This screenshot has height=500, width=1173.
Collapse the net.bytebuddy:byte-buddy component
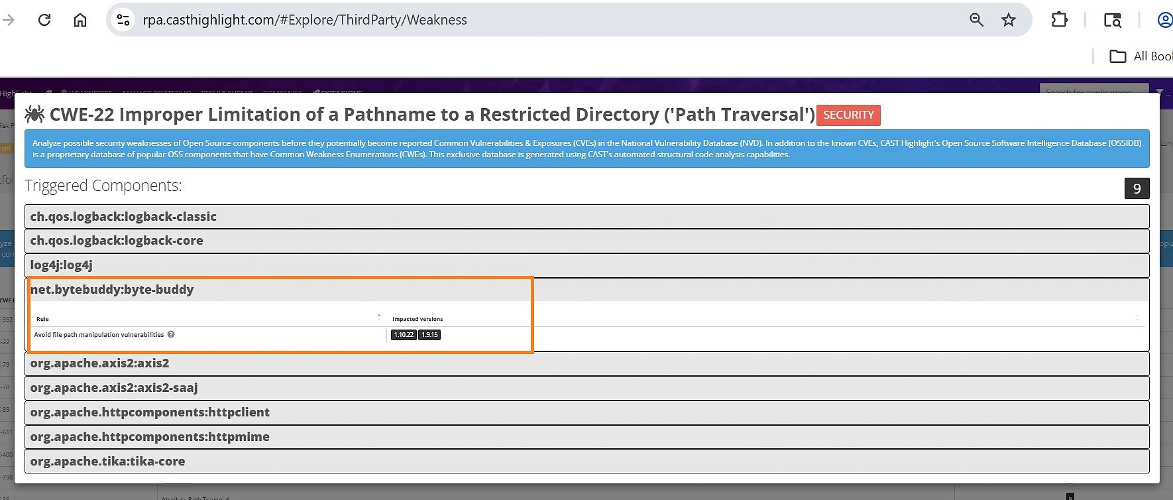coord(586,290)
